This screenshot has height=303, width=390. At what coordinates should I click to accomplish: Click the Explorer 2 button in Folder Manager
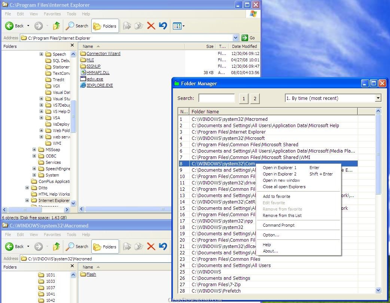click(x=255, y=99)
